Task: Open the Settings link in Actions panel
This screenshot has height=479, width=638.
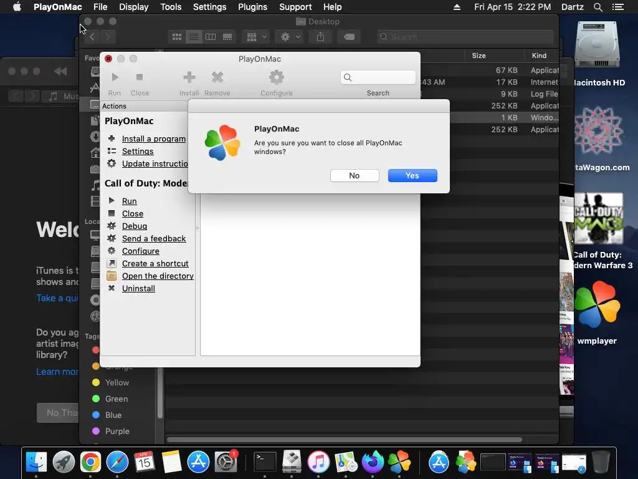Action: coord(138,151)
